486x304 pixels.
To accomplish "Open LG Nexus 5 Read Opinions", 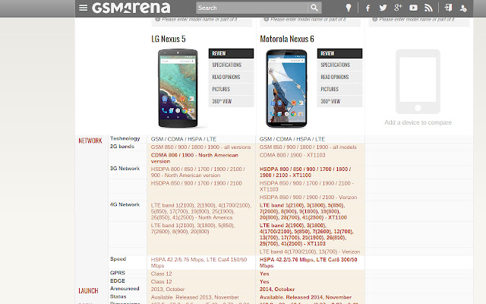I will pyautogui.click(x=231, y=77).
